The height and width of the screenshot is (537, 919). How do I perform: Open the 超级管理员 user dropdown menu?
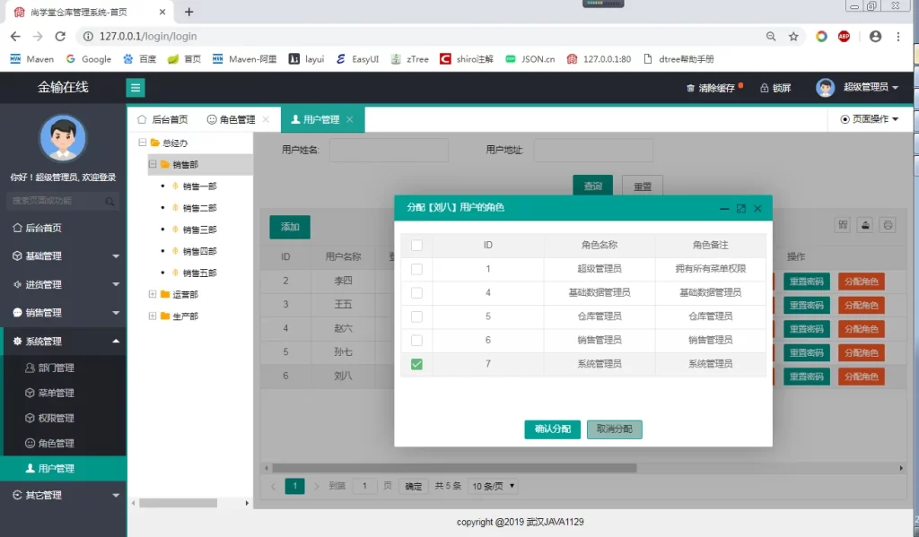point(867,87)
